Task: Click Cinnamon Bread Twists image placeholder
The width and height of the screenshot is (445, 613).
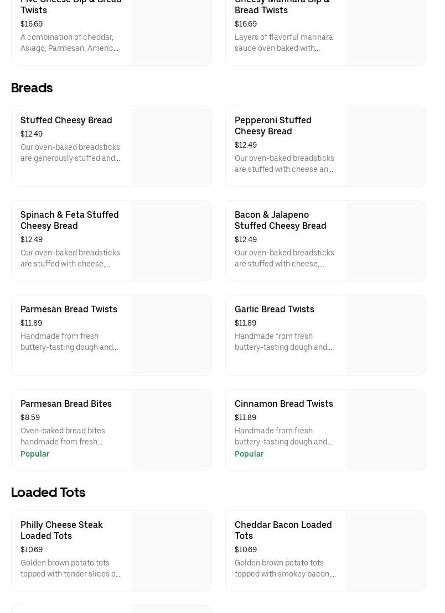Action: click(x=385, y=429)
